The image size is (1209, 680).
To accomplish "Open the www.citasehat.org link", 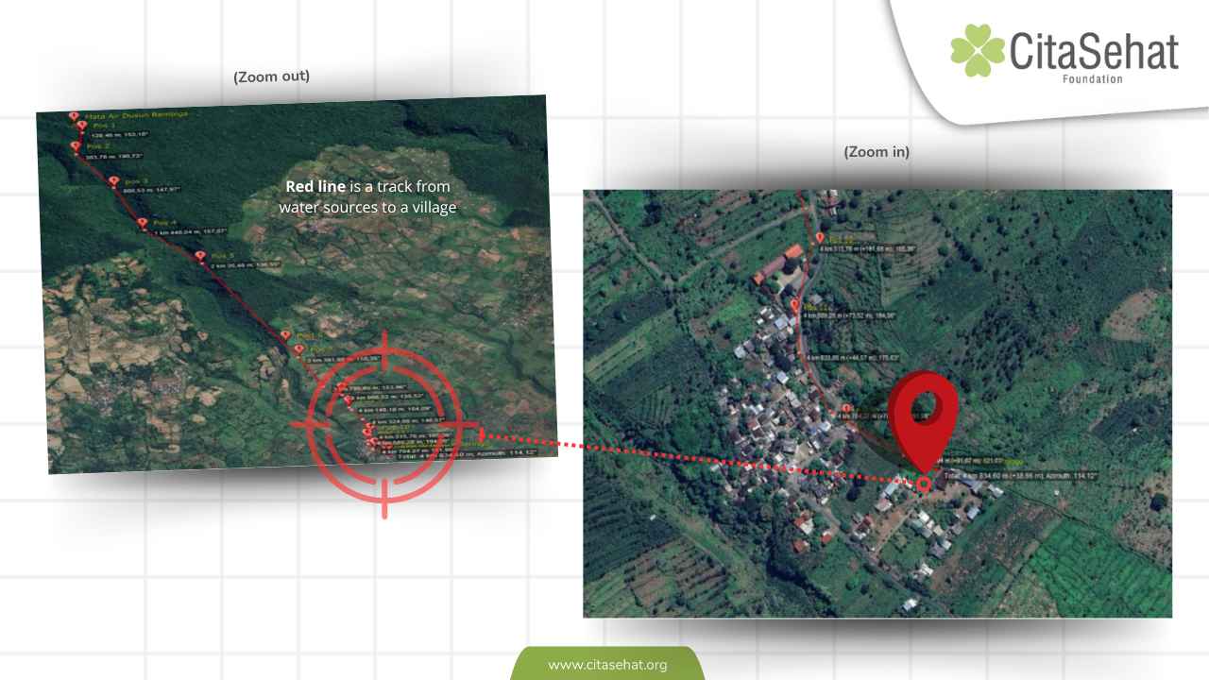I will tap(607, 665).
